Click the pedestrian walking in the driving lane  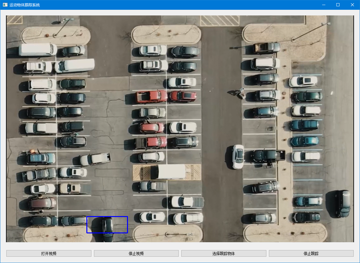(x=241, y=92)
